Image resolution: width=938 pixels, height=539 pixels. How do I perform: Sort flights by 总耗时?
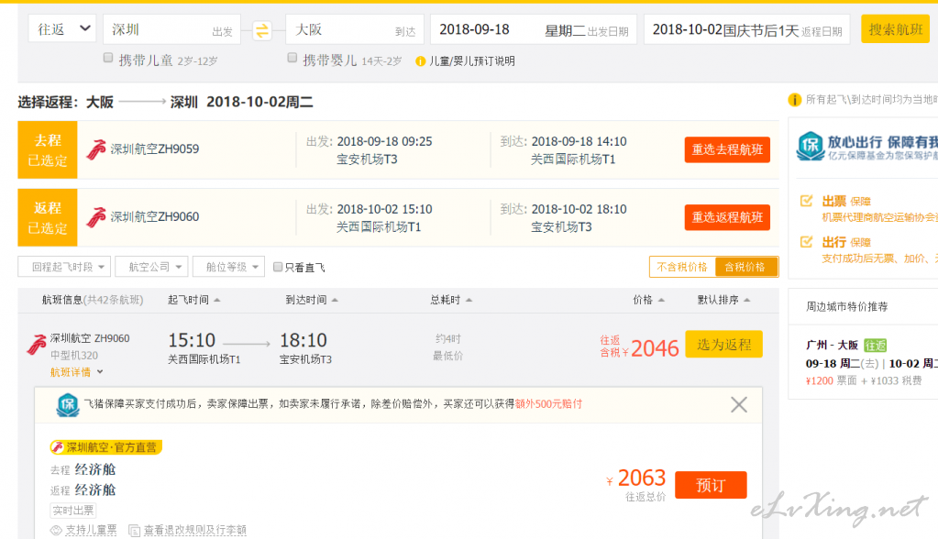coord(451,300)
